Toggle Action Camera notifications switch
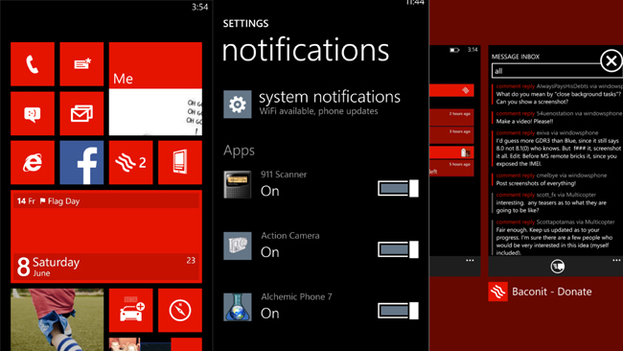Screen dimensions: 623x351 (x=398, y=249)
